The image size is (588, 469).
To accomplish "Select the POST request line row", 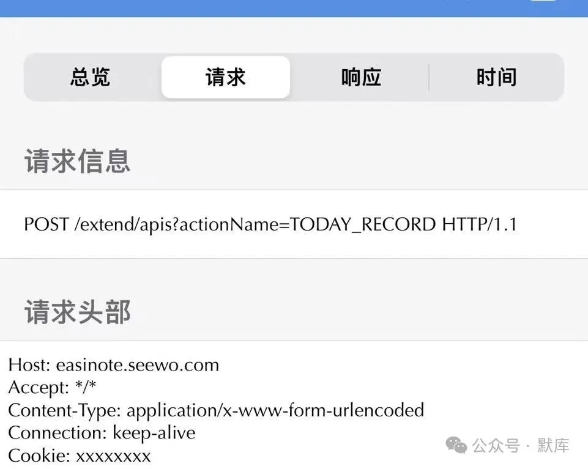I will [294, 224].
